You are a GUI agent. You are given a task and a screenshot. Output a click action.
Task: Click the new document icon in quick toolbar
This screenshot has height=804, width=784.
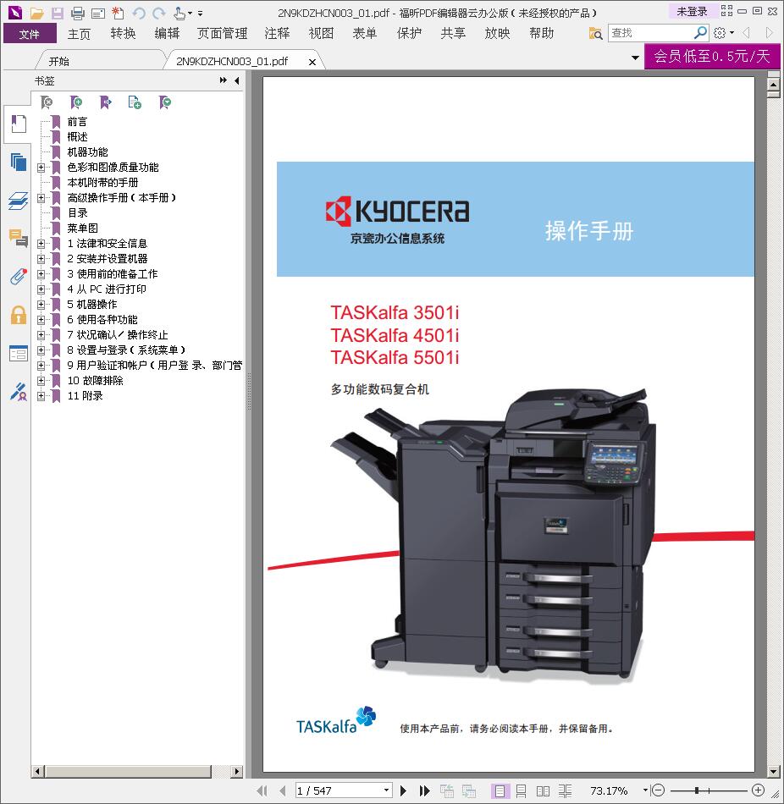[x=118, y=13]
